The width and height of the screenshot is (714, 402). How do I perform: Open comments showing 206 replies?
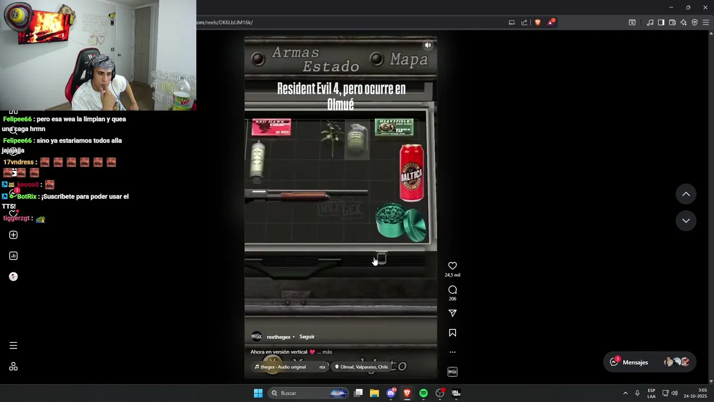(x=452, y=290)
